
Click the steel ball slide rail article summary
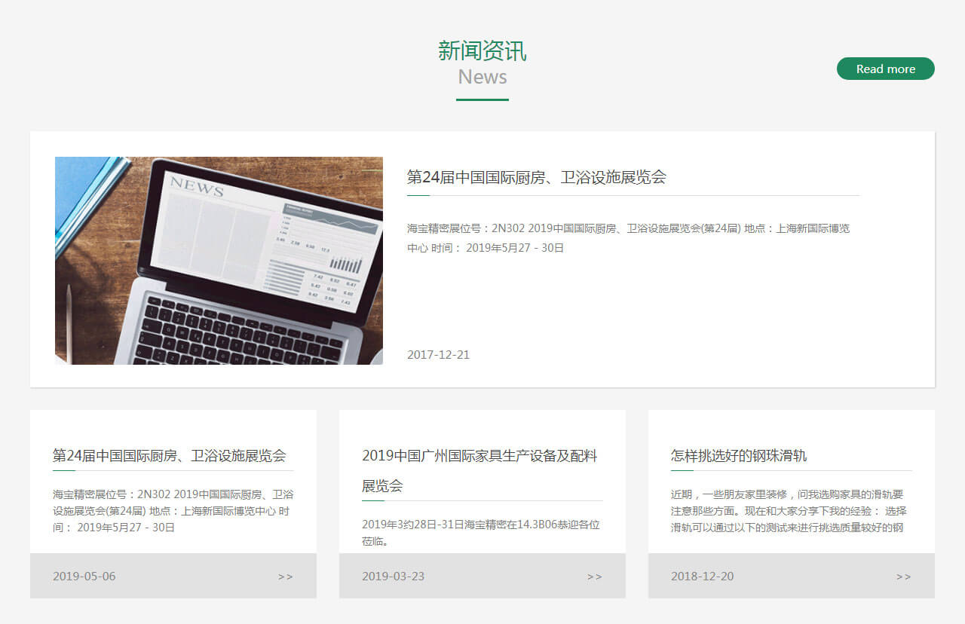(788, 511)
